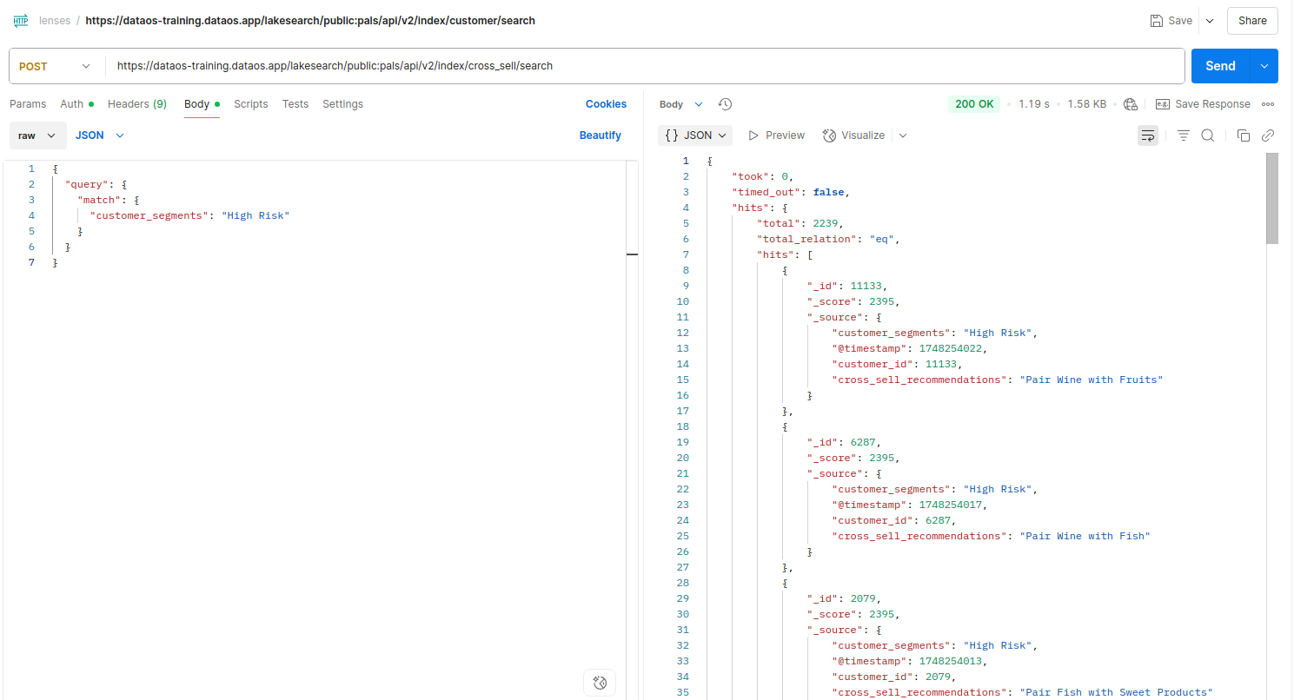Click the "total_relation": "eq" line
The height and width of the screenshot is (700, 1294).
(x=828, y=239)
